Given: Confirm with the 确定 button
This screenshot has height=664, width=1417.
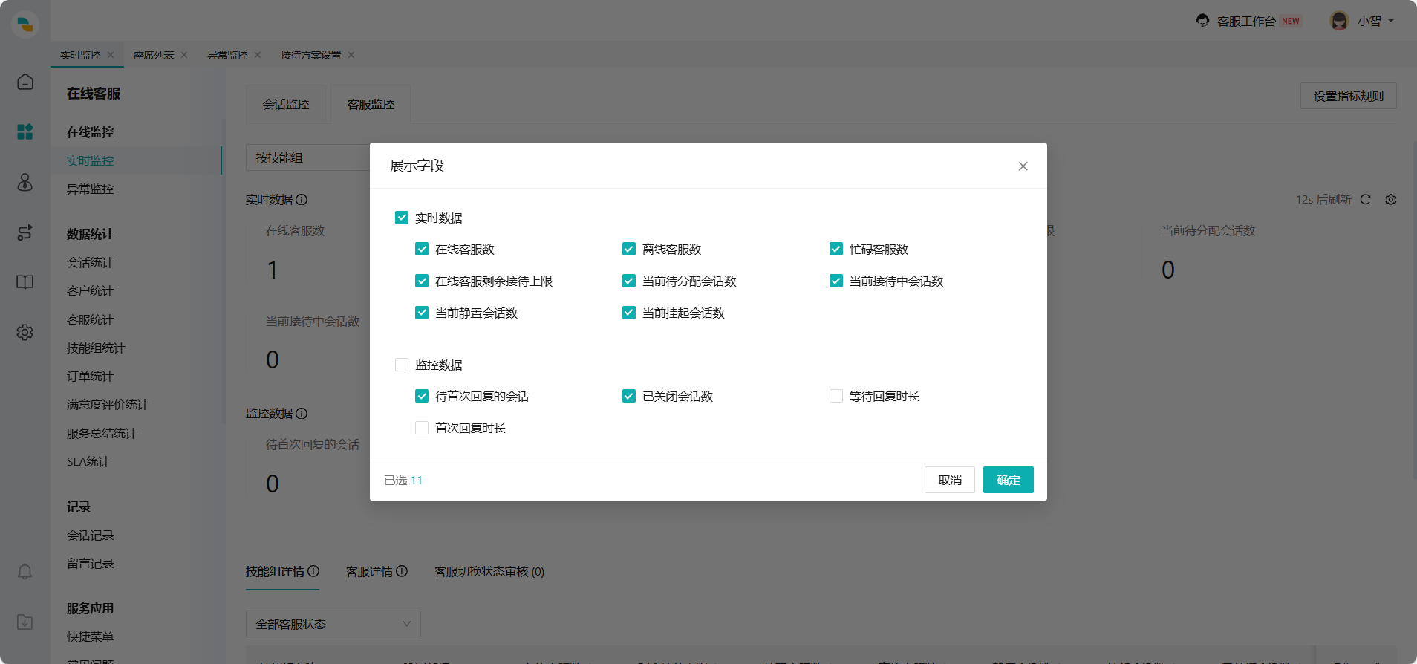Looking at the screenshot, I should pyautogui.click(x=1009, y=480).
